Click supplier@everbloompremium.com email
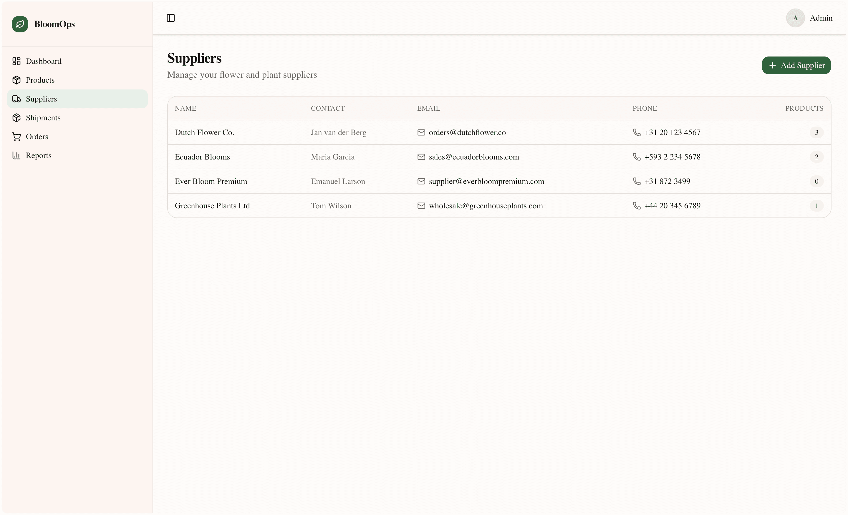This screenshot has height=515, width=848. (x=486, y=181)
